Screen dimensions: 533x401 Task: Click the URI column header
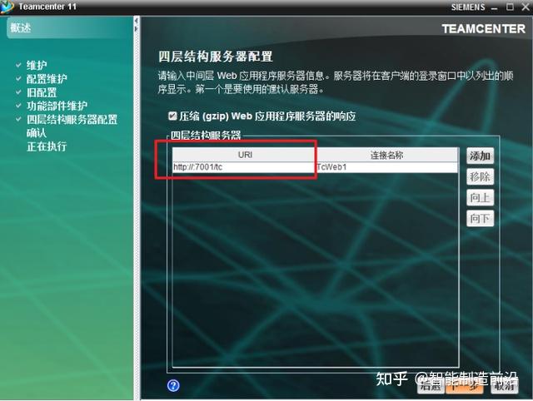pos(244,155)
